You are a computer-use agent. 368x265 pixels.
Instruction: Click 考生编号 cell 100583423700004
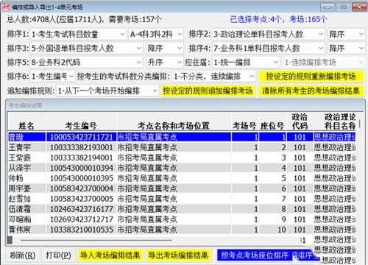tap(81, 188)
